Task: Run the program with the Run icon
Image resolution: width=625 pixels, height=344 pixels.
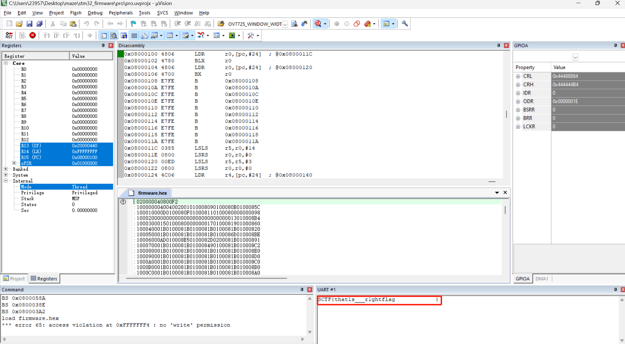Action: coord(22,36)
